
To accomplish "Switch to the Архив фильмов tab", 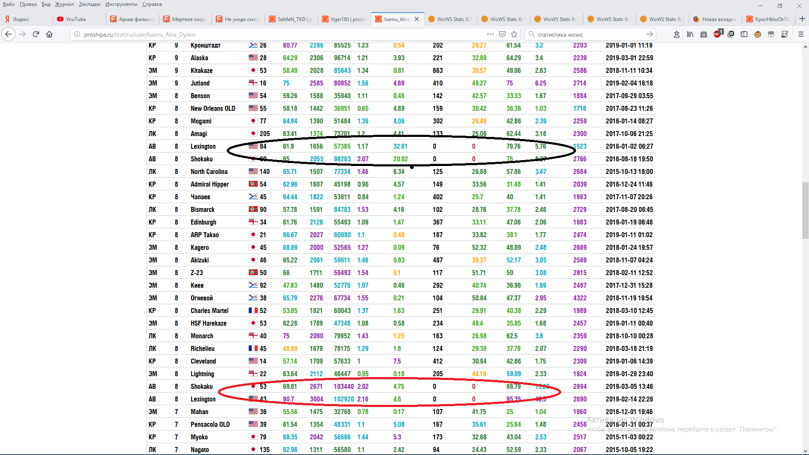I will click(133, 19).
